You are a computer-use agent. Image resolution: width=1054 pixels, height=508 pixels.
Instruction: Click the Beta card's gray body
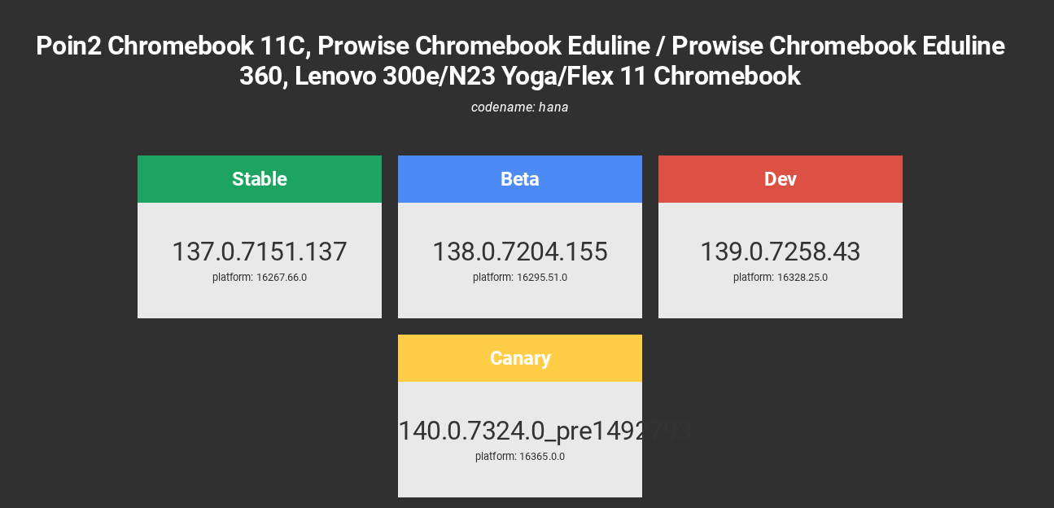click(x=520, y=261)
